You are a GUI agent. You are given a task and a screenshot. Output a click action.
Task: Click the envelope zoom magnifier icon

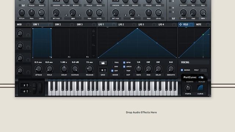(x=94, y=45)
